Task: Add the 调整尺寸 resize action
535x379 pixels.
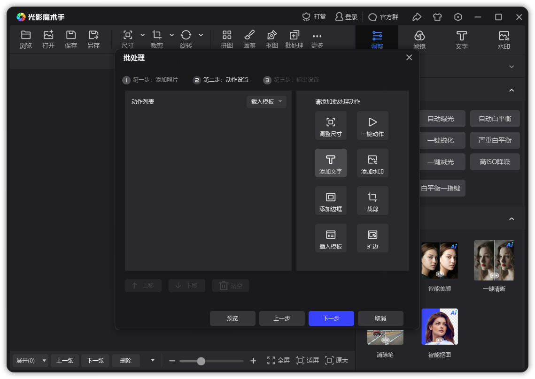Action: click(x=331, y=125)
